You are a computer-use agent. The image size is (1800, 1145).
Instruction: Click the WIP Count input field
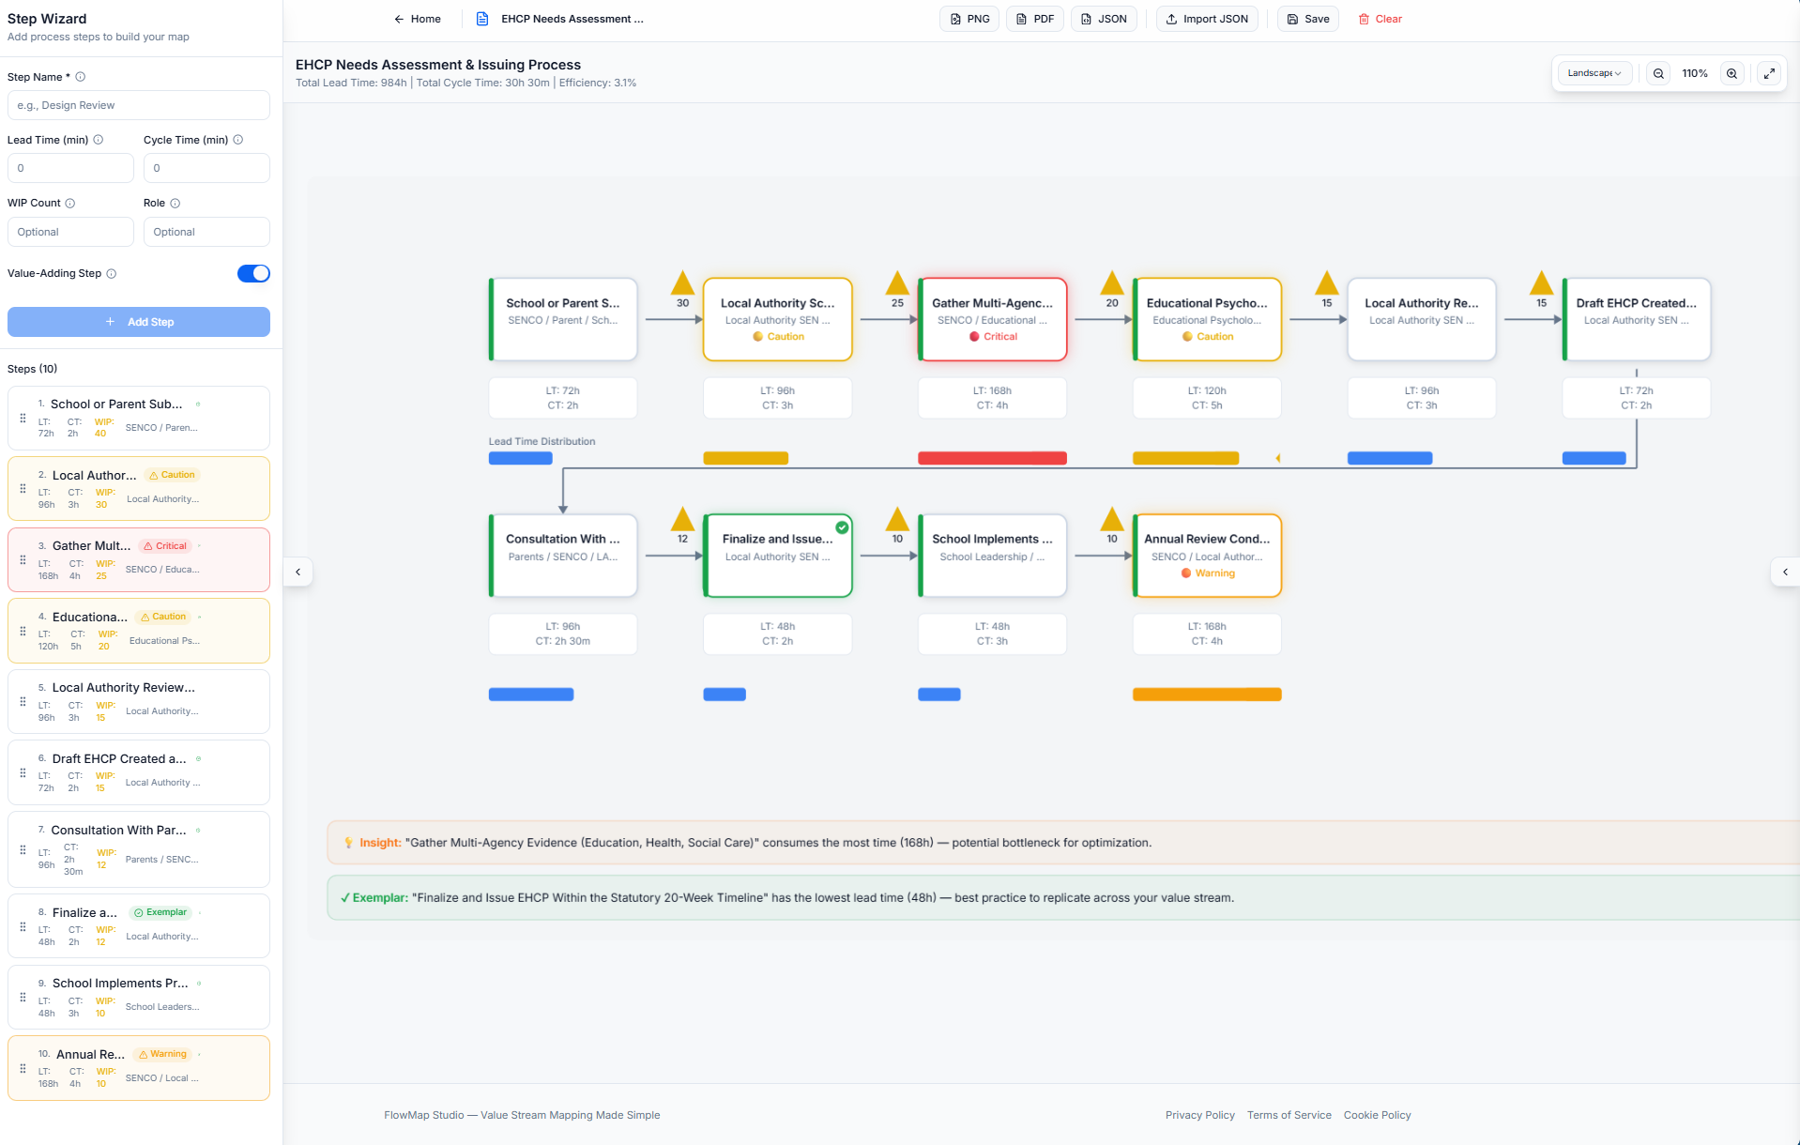click(x=70, y=232)
